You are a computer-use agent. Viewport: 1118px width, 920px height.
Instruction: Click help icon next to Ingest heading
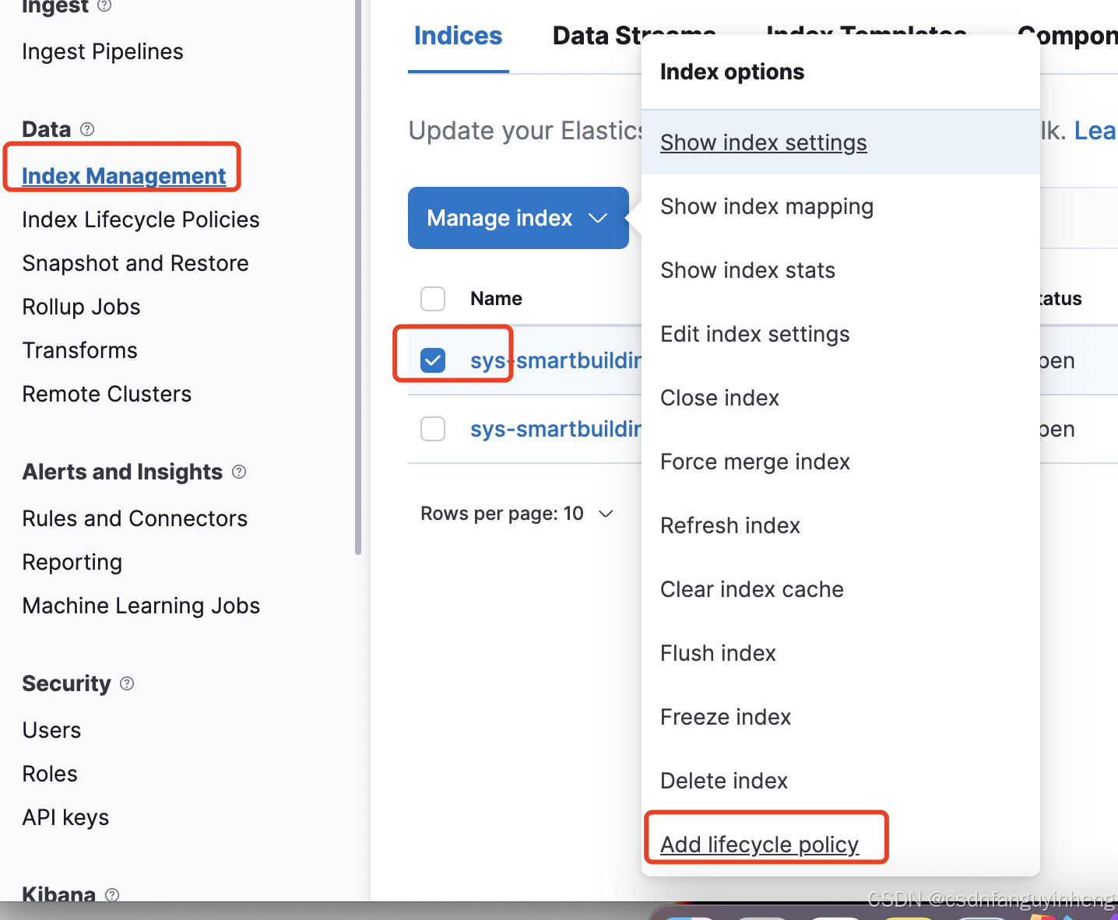104,5
